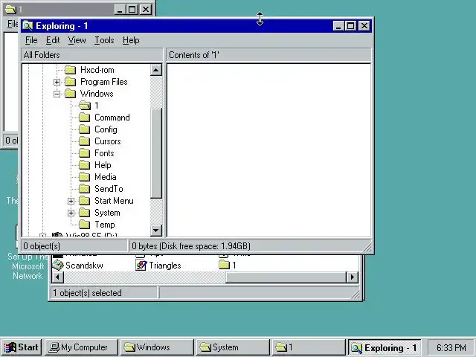This screenshot has width=476, height=357.
Task: Click the SendTo folder icon
Action: coord(85,189)
